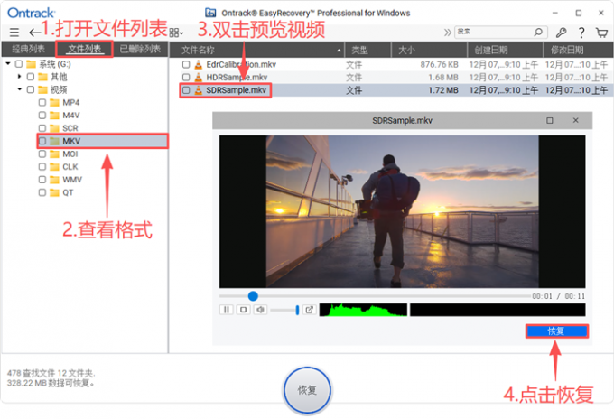Sort by 创建日期 column header
This screenshot has width=614, height=419.
[505, 51]
